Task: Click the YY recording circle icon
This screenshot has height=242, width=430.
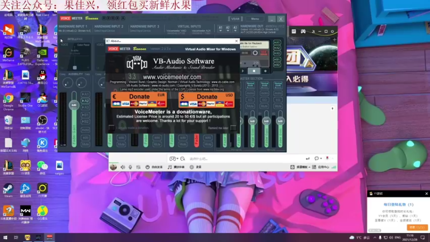Action: [x=192, y=167]
